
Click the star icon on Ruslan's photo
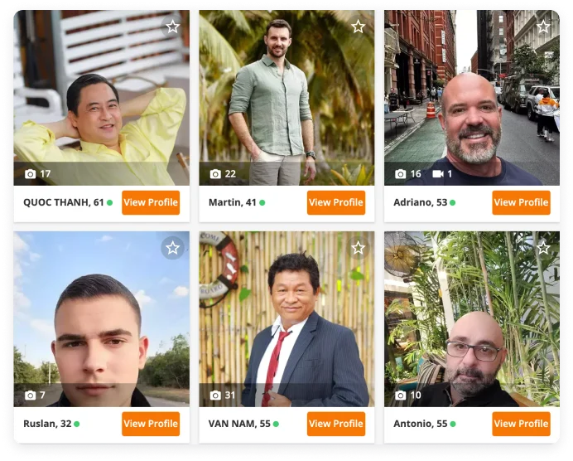point(172,248)
